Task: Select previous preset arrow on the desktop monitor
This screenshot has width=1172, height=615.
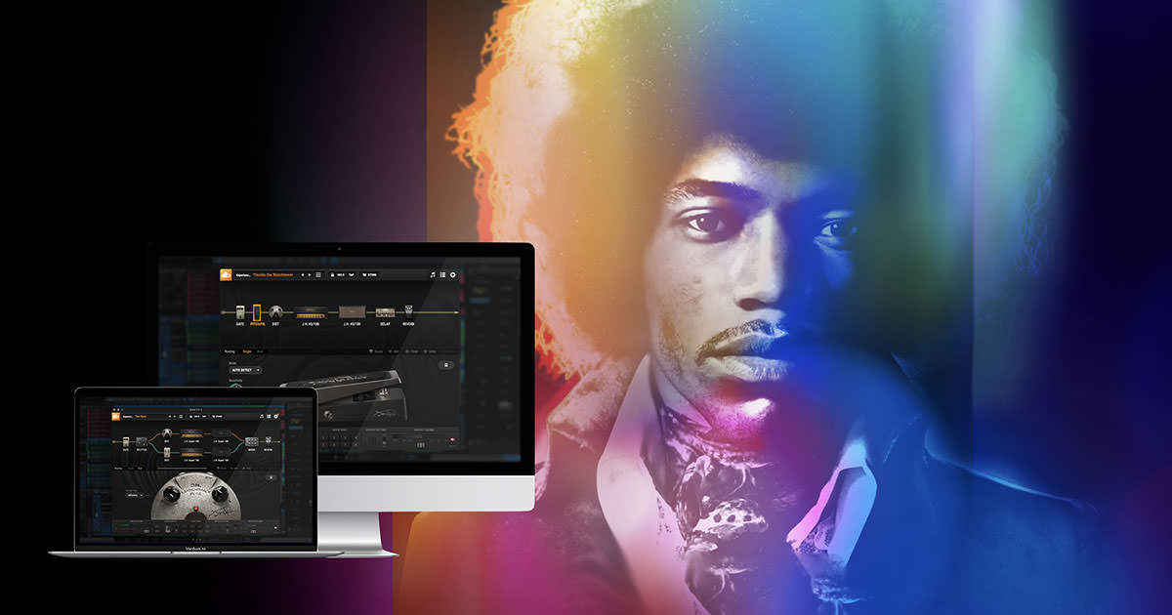Action: tap(303, 275)
